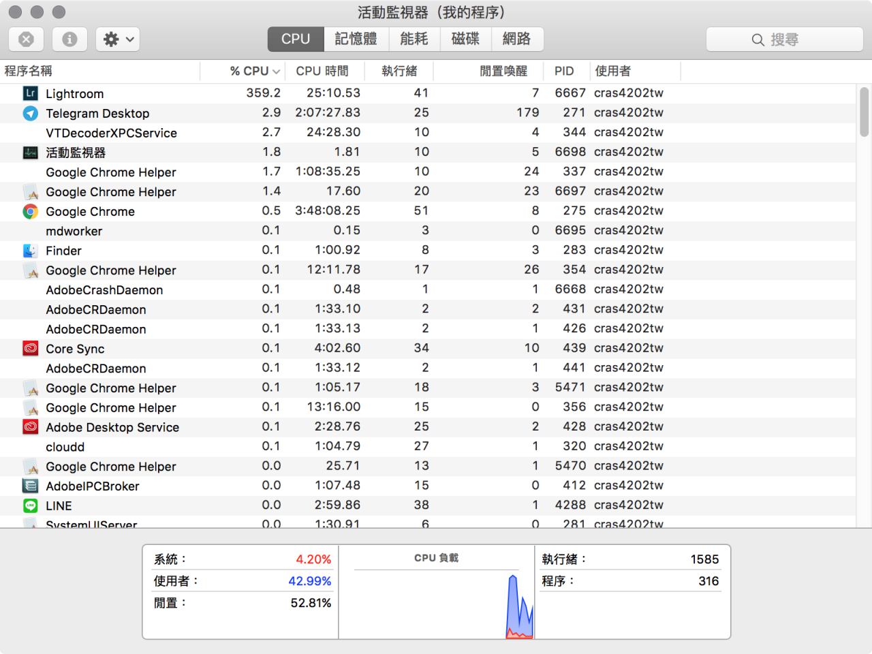Click the AdobeIPCBroker icon
Screen dimensions: 872x654
click(30, 486)
